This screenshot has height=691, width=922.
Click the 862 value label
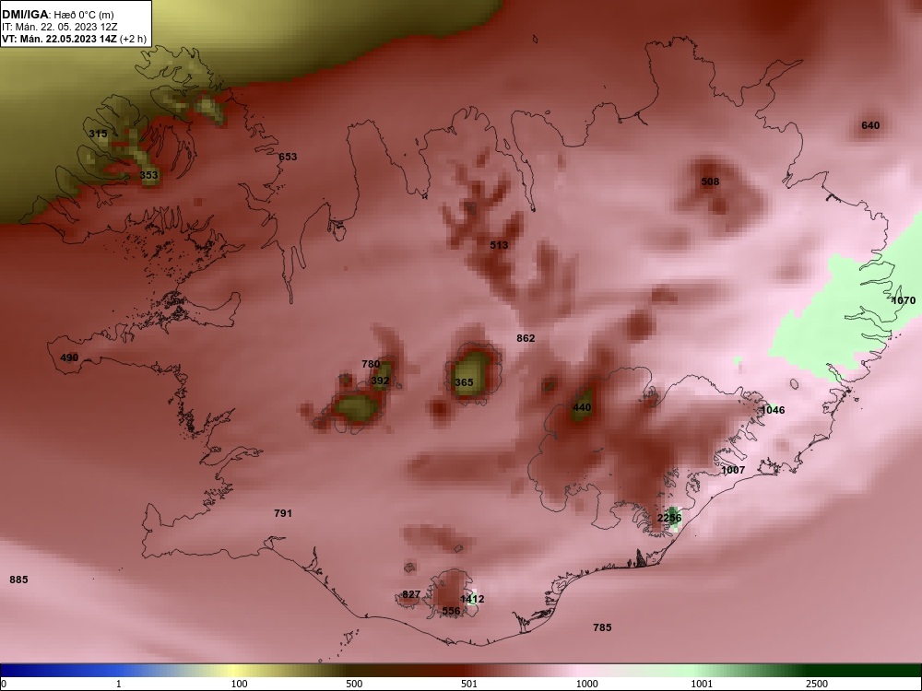(526, 338)
